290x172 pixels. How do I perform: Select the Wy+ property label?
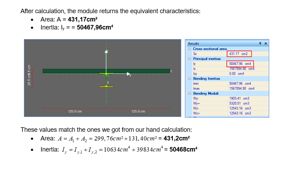pos(196,103)
